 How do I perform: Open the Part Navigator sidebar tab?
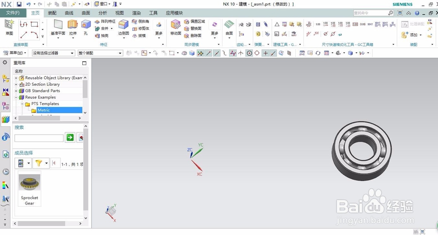(x=6, y=106)
